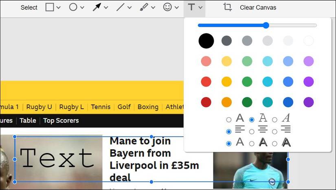
Task: Pick the dark teal swatch
Action: (x=268, y=102)
